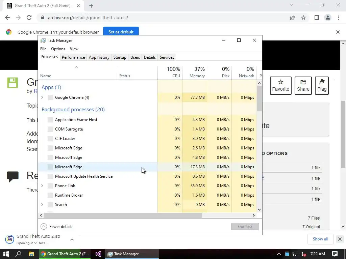
Task: Click Search process icon
Action: pyautogui.click(x=50, y=205)
